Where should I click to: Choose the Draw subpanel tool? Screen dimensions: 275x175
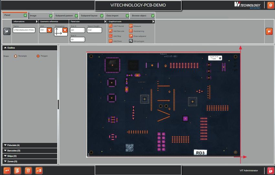click(131, 36)
